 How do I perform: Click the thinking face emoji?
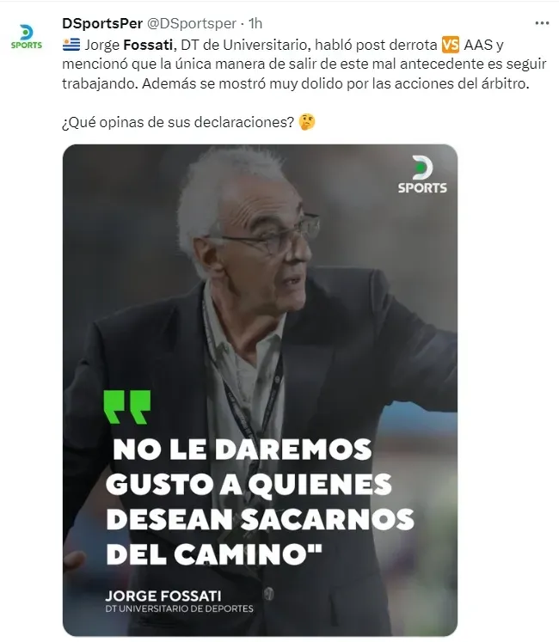pyautogui.click(x=307, y=122)
